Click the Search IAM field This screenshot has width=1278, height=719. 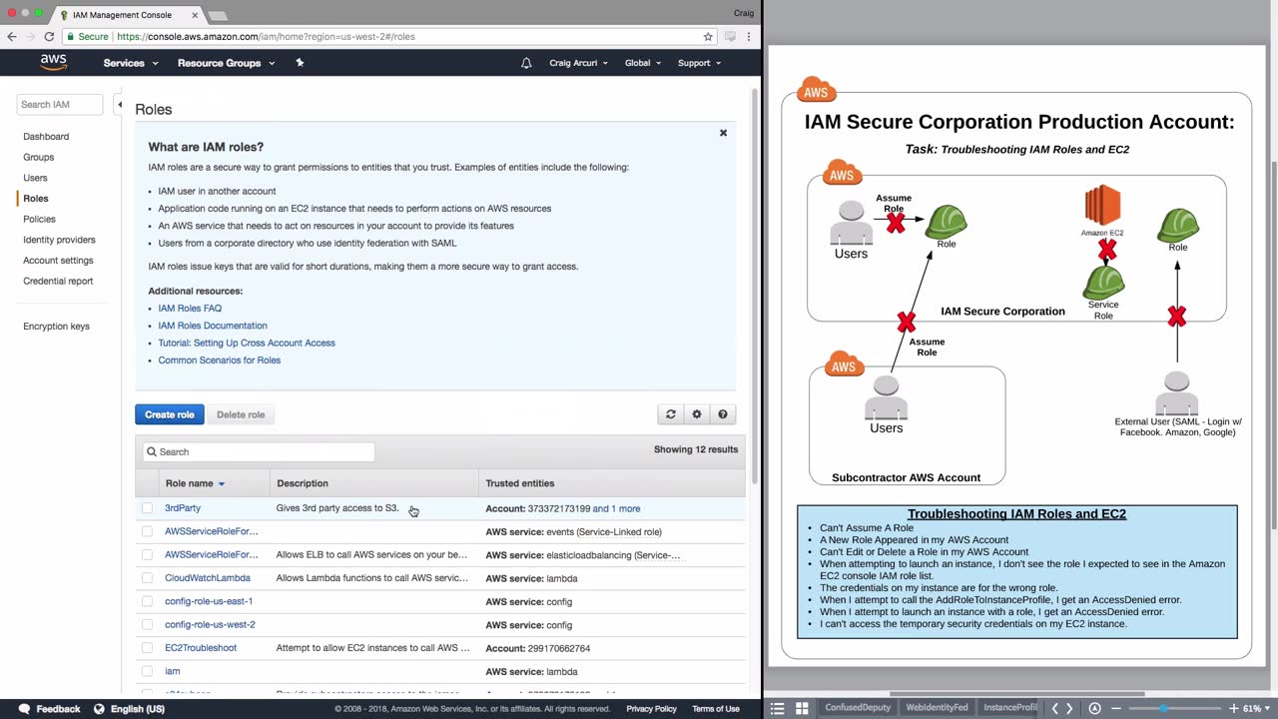[x=60, y=104]
